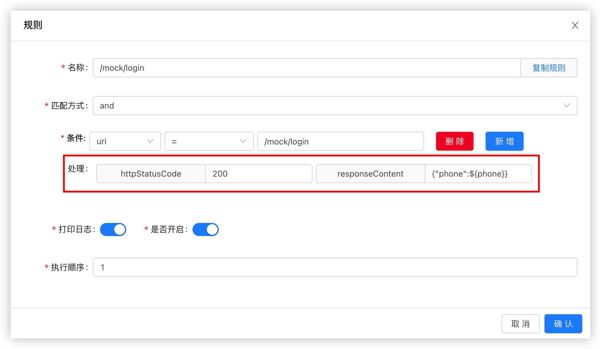Toggle the 打印日志 switch off
This screenshot has width=601, height=349.
point(113,229)
